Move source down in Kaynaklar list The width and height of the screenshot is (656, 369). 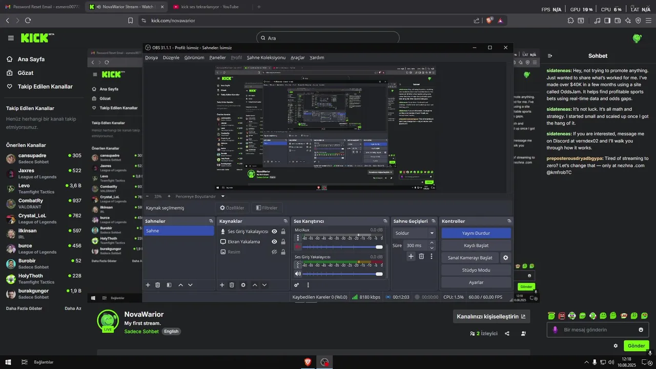tap(264, 285)
